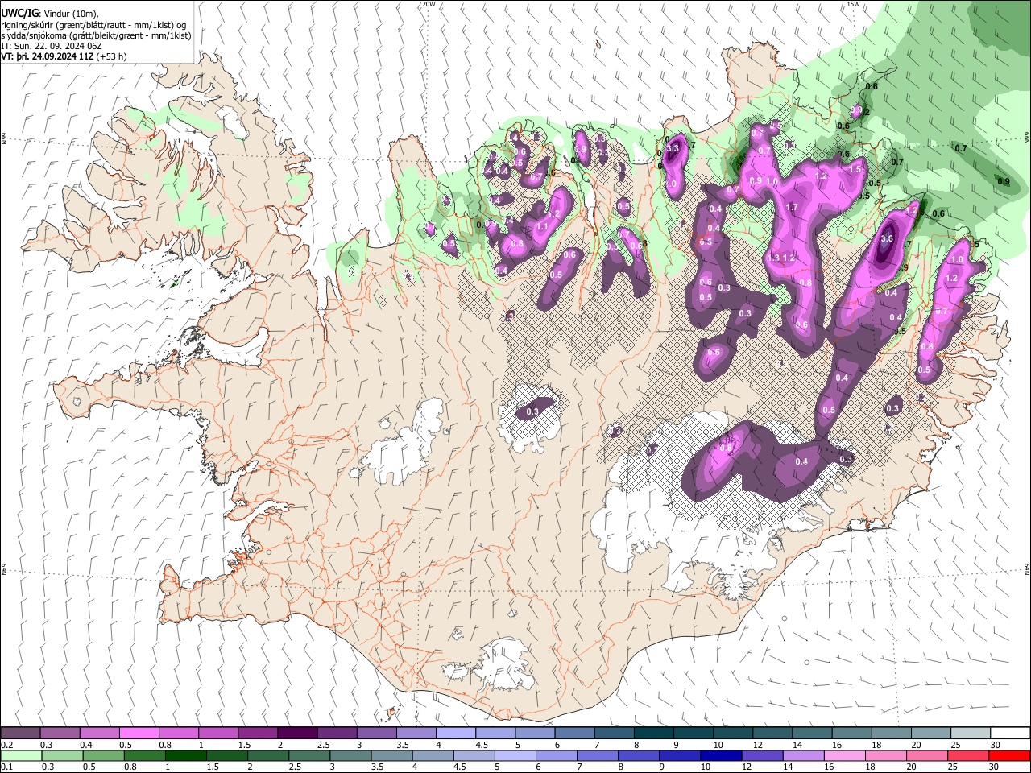Click the UWC/IG Vindur (10m) title line
This screenshot has width=1031, height=773.
pos(51,13)
